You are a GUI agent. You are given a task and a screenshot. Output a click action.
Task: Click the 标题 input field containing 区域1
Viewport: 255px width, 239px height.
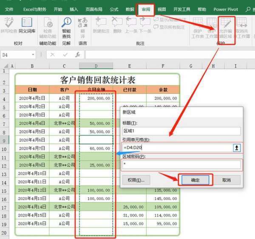click(181, 131)
